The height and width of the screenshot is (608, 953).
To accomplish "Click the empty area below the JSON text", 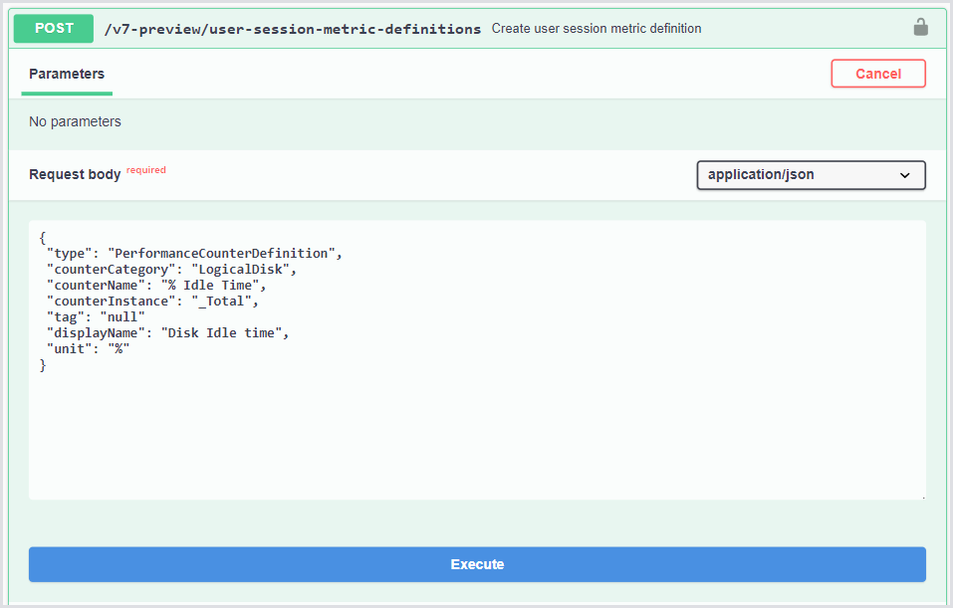I will (x=477, y=438).
